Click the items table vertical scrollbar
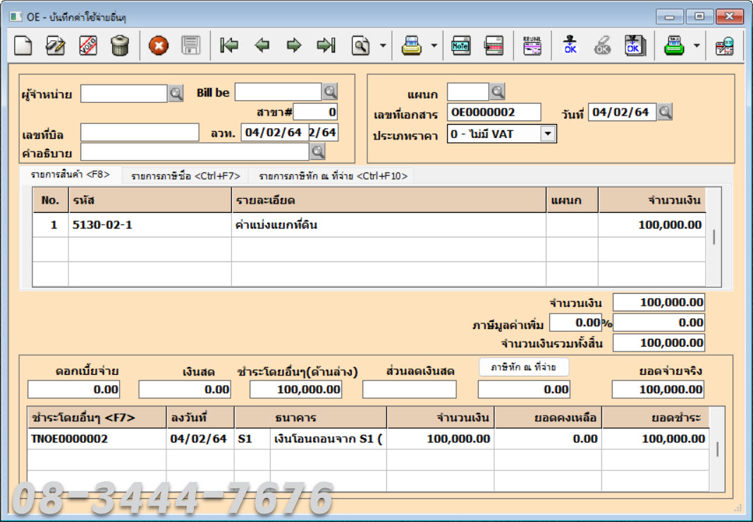Viewport: 753px width, 522px height. tap(714, 237)
